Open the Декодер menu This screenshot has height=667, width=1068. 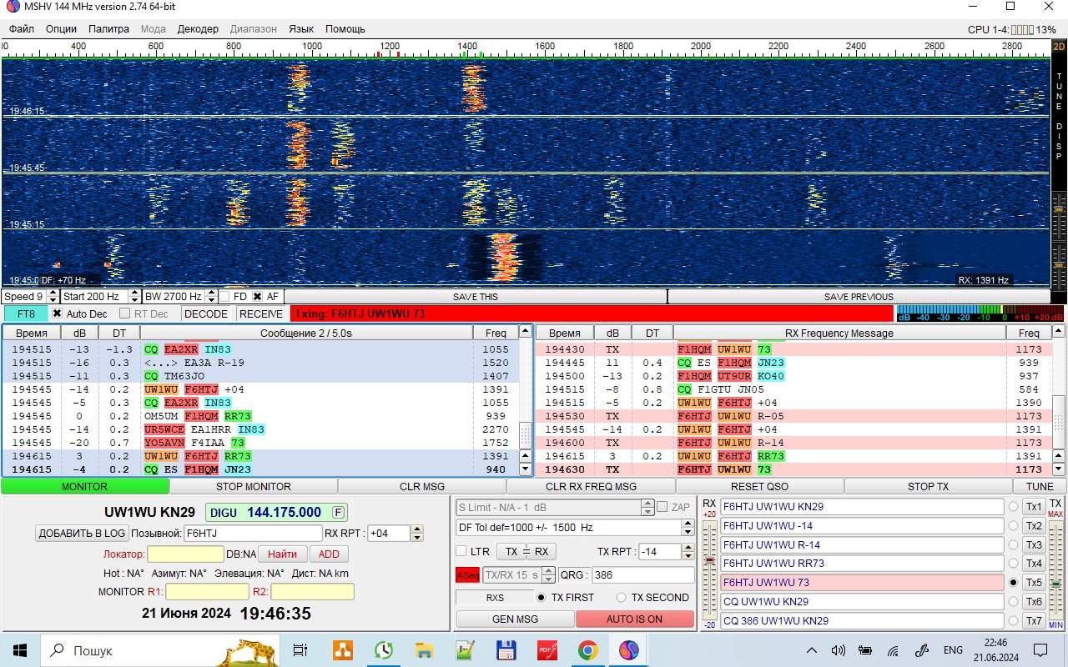point(198,28)
